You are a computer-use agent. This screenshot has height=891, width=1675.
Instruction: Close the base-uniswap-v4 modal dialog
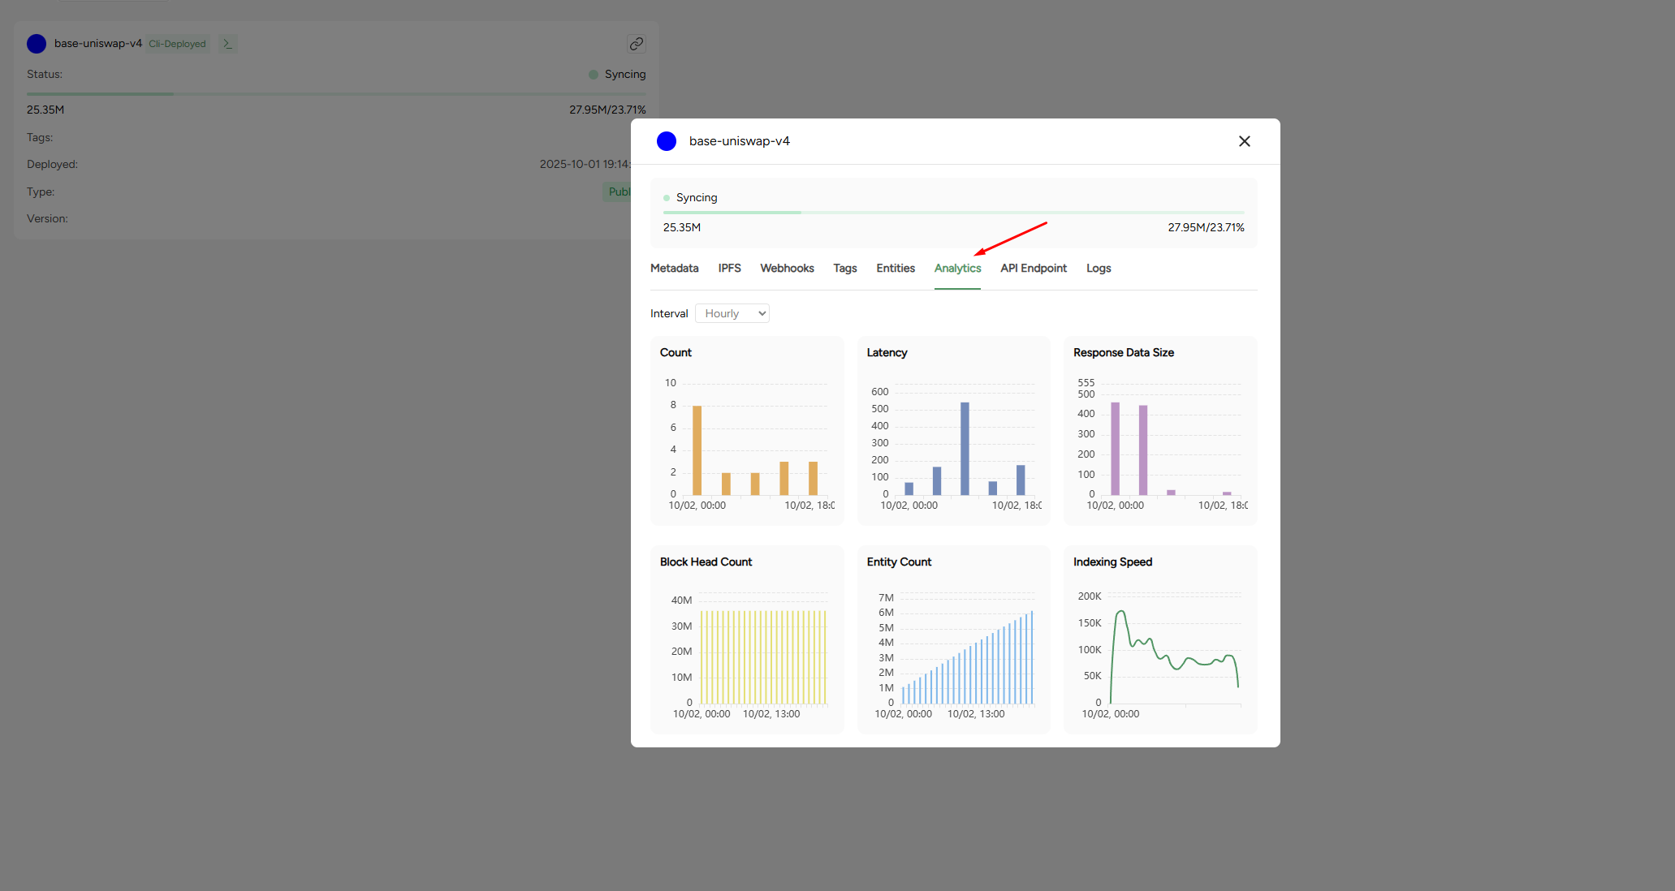point(1244,141)
